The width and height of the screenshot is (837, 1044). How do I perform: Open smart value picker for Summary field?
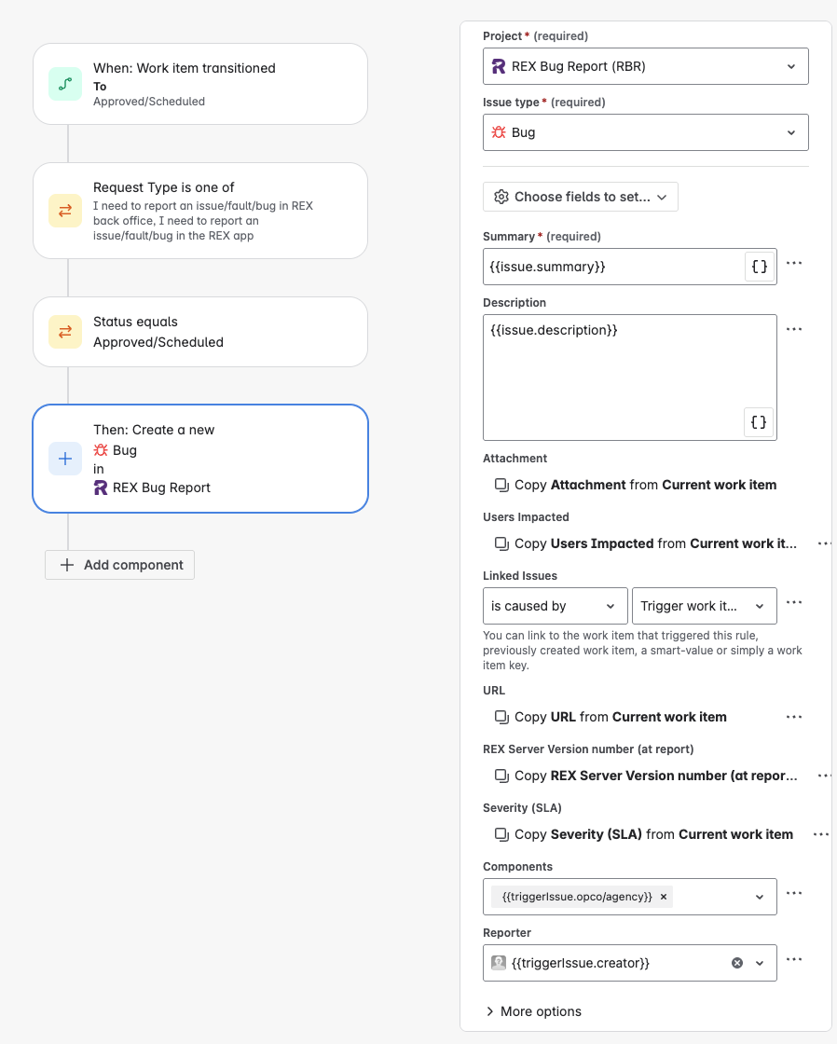(759, 267)
